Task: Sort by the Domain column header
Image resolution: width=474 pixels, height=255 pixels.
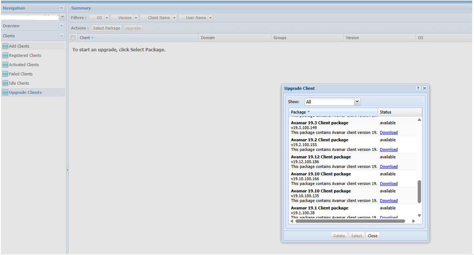Action: tap(208, 38)
